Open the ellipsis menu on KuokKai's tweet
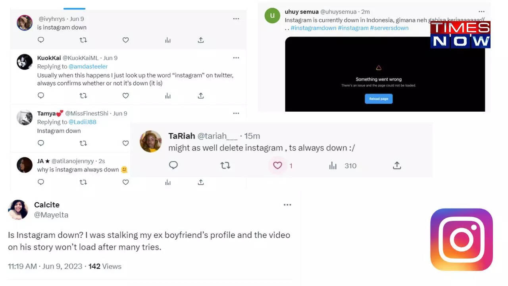The image size is (508, 286). [236, 58]
